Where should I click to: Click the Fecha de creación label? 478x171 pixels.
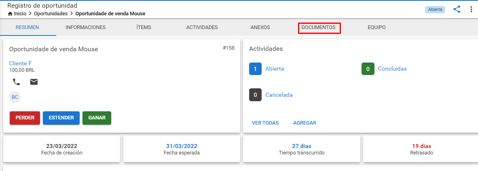tap(61, 153)
